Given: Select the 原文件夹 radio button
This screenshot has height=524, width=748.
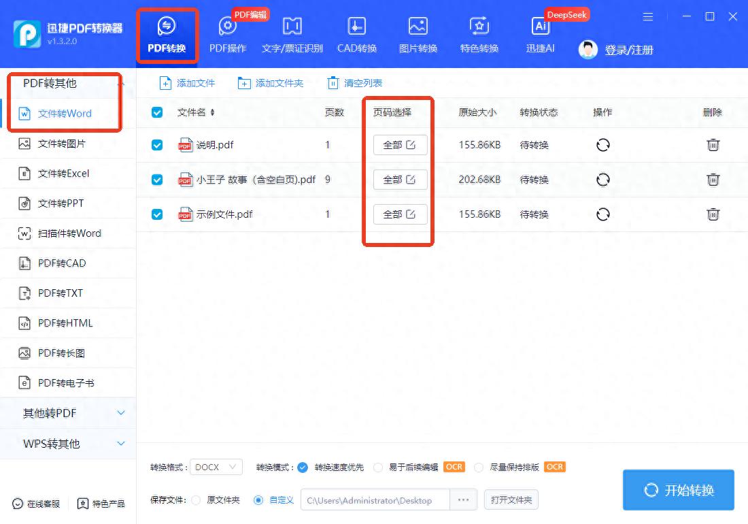Looking at the screenshot, I should [x=197, y=500].
